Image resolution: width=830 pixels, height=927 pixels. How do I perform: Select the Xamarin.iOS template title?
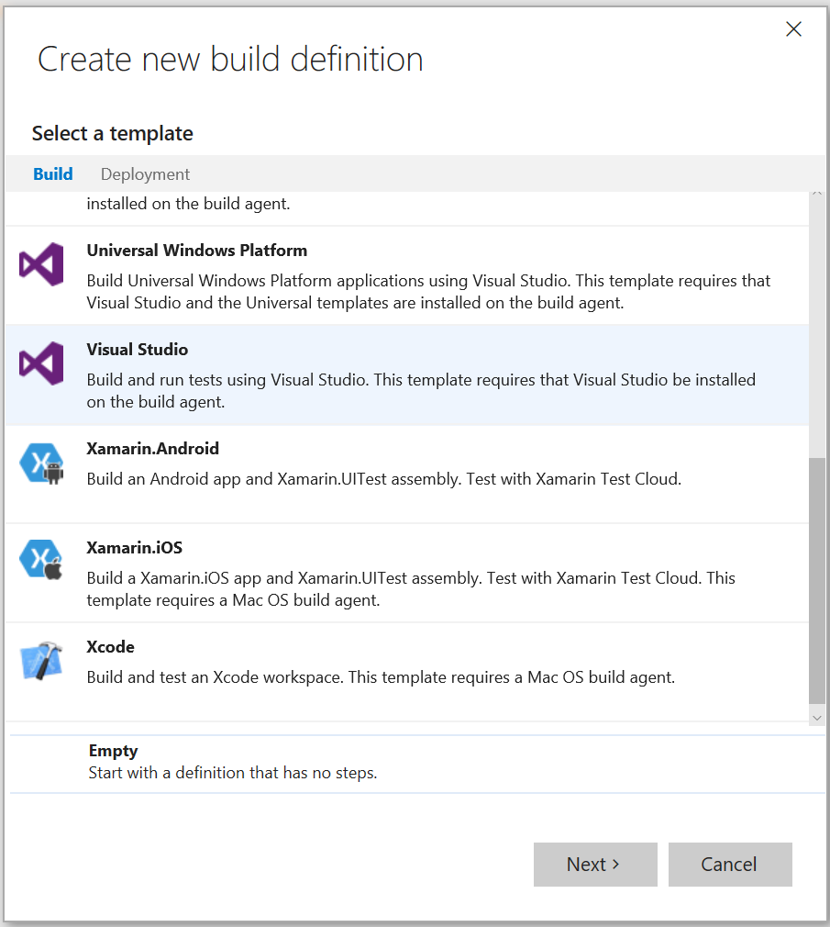pyautogui.click(x=134, y=547)
